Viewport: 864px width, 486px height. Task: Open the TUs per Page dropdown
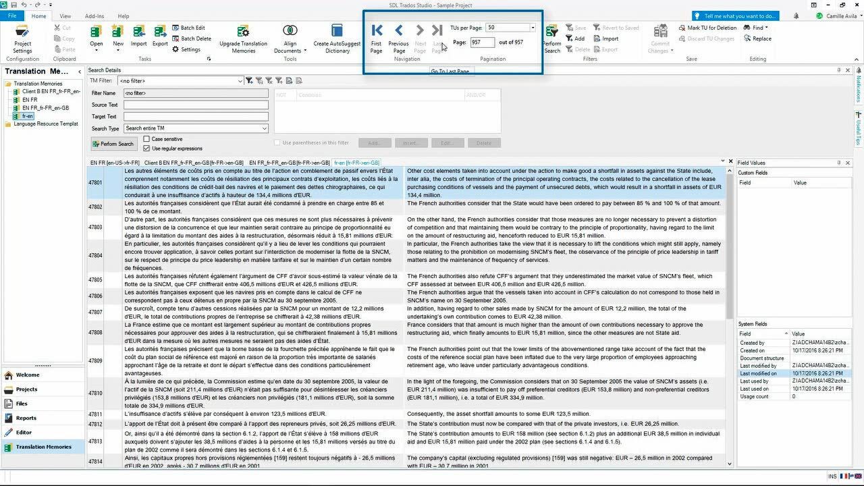coord(533,28)
